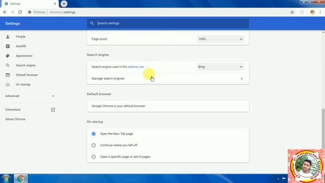Click the On startup section heading
The width and height of the screenshot is (325, 183).
click(95, 122)
